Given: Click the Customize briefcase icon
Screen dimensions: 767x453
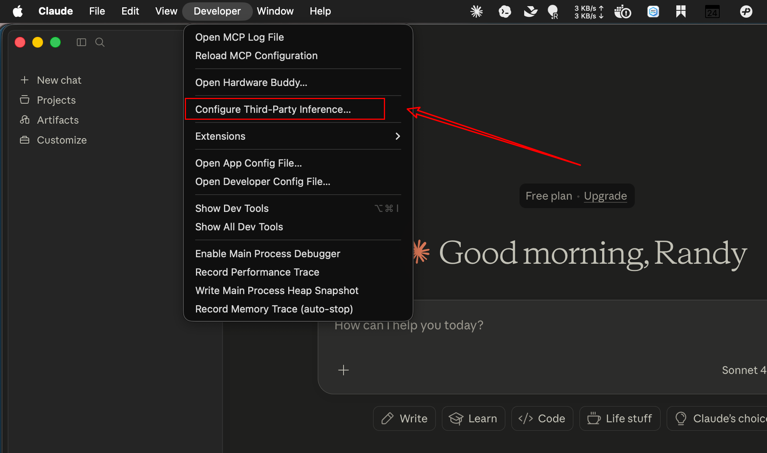Looking at the screenshot, I should [25, 140].
